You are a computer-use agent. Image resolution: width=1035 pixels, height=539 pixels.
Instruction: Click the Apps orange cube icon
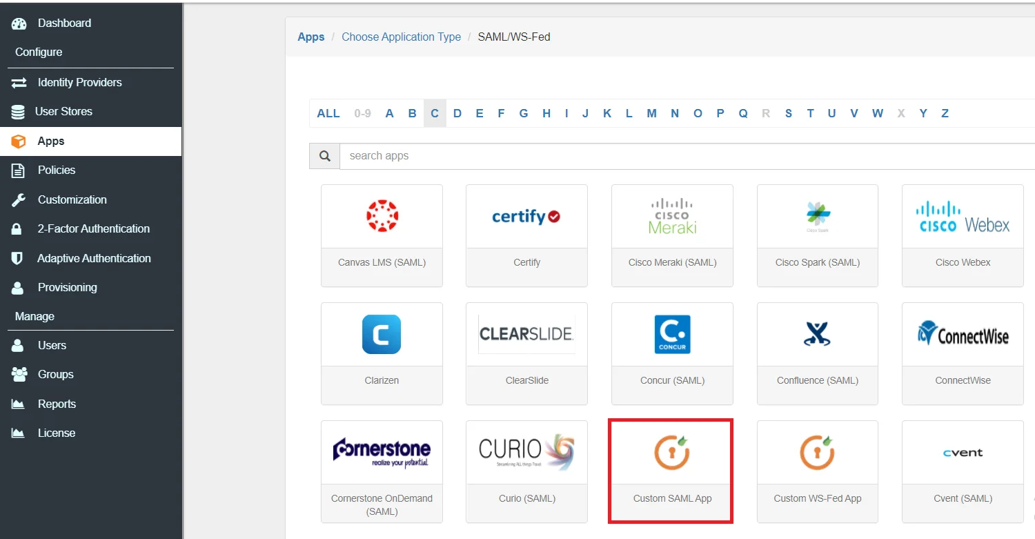[x=19, y=141]
